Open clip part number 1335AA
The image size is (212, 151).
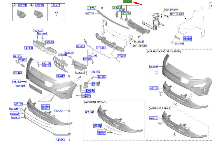59,111
